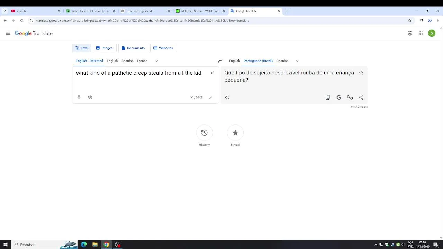Click the Google Translate logo
443x249 pixels.
pyautogui.click(x=34, y=33)
